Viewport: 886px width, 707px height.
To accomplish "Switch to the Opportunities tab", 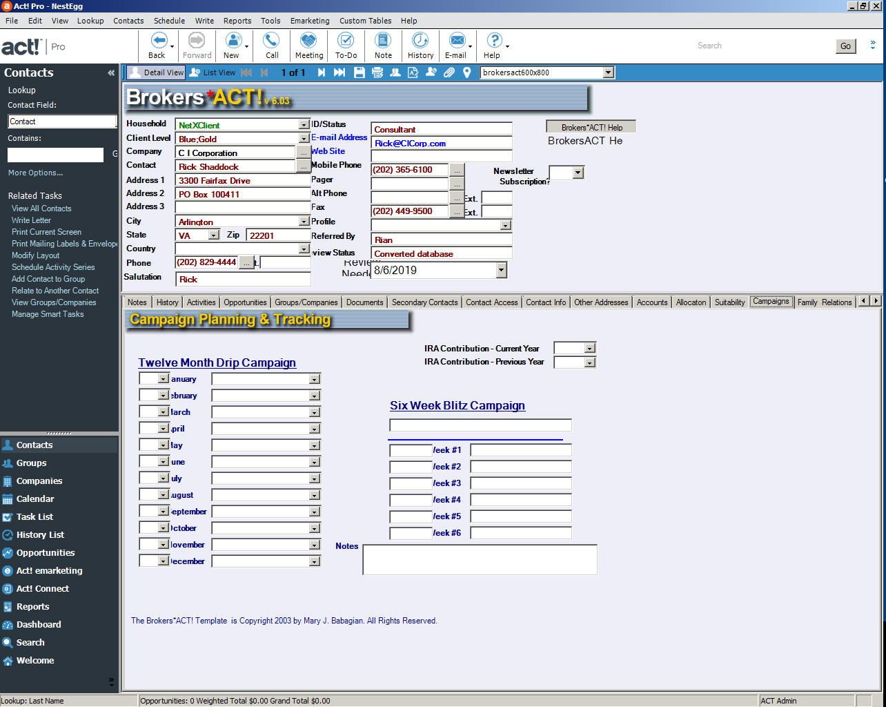I will [245, 302].
